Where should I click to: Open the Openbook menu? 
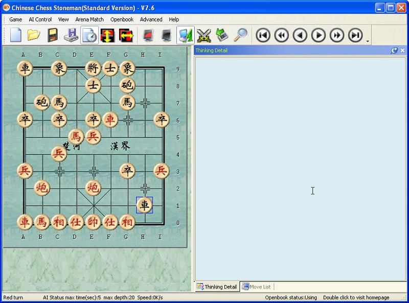coord(122,19)
